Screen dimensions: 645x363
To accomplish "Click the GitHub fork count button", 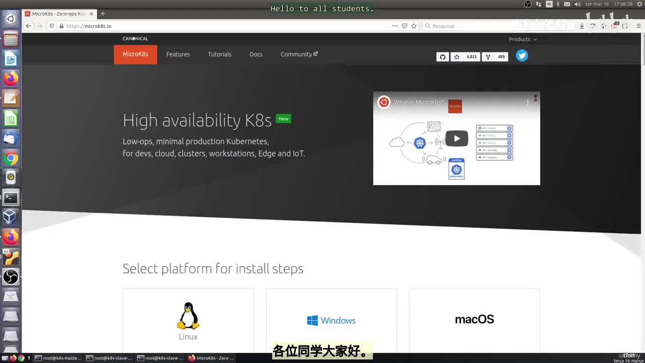I will point(495,57).
